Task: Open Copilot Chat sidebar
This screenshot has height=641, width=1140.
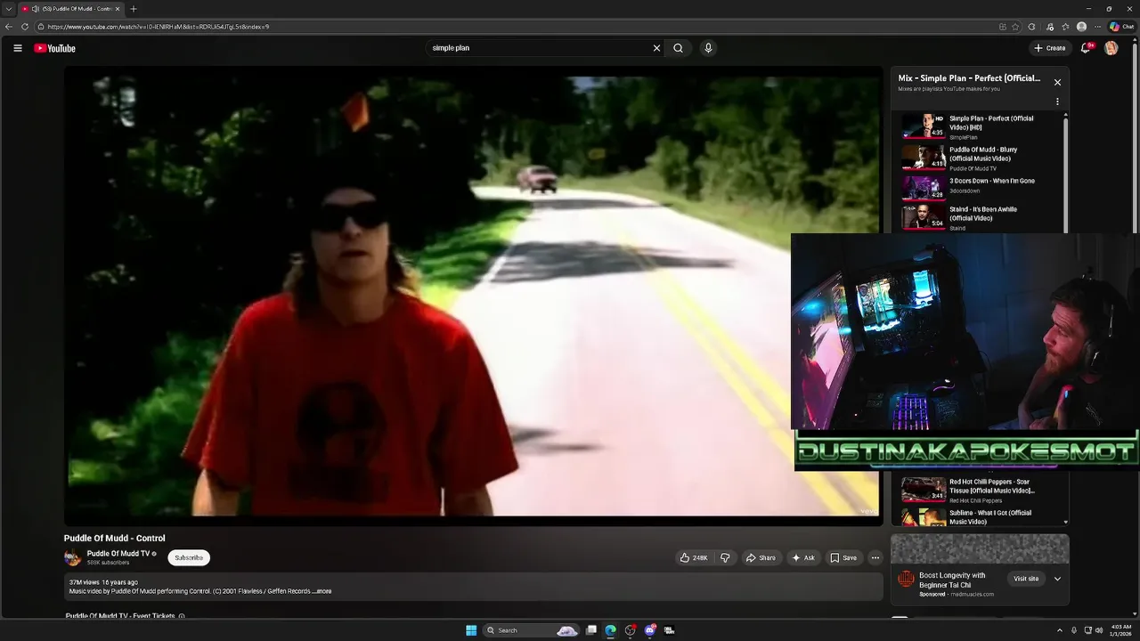Action: 1121,27
